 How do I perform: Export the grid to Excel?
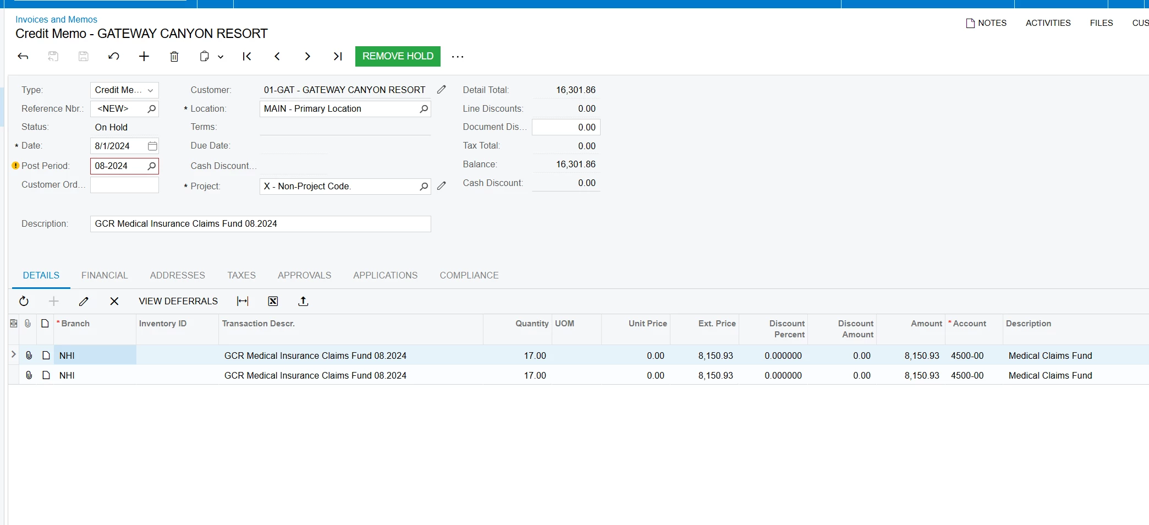(x=273, y=301)
